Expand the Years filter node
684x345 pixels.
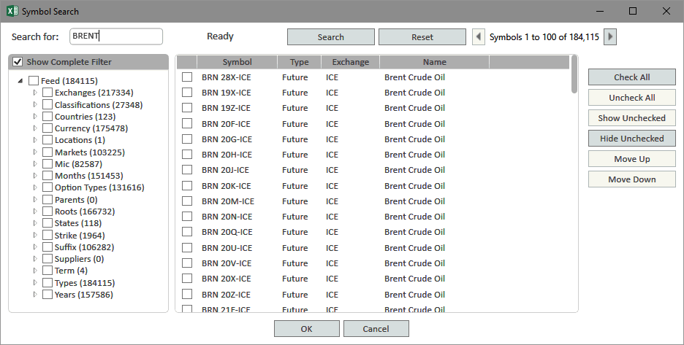coord(35,295)
